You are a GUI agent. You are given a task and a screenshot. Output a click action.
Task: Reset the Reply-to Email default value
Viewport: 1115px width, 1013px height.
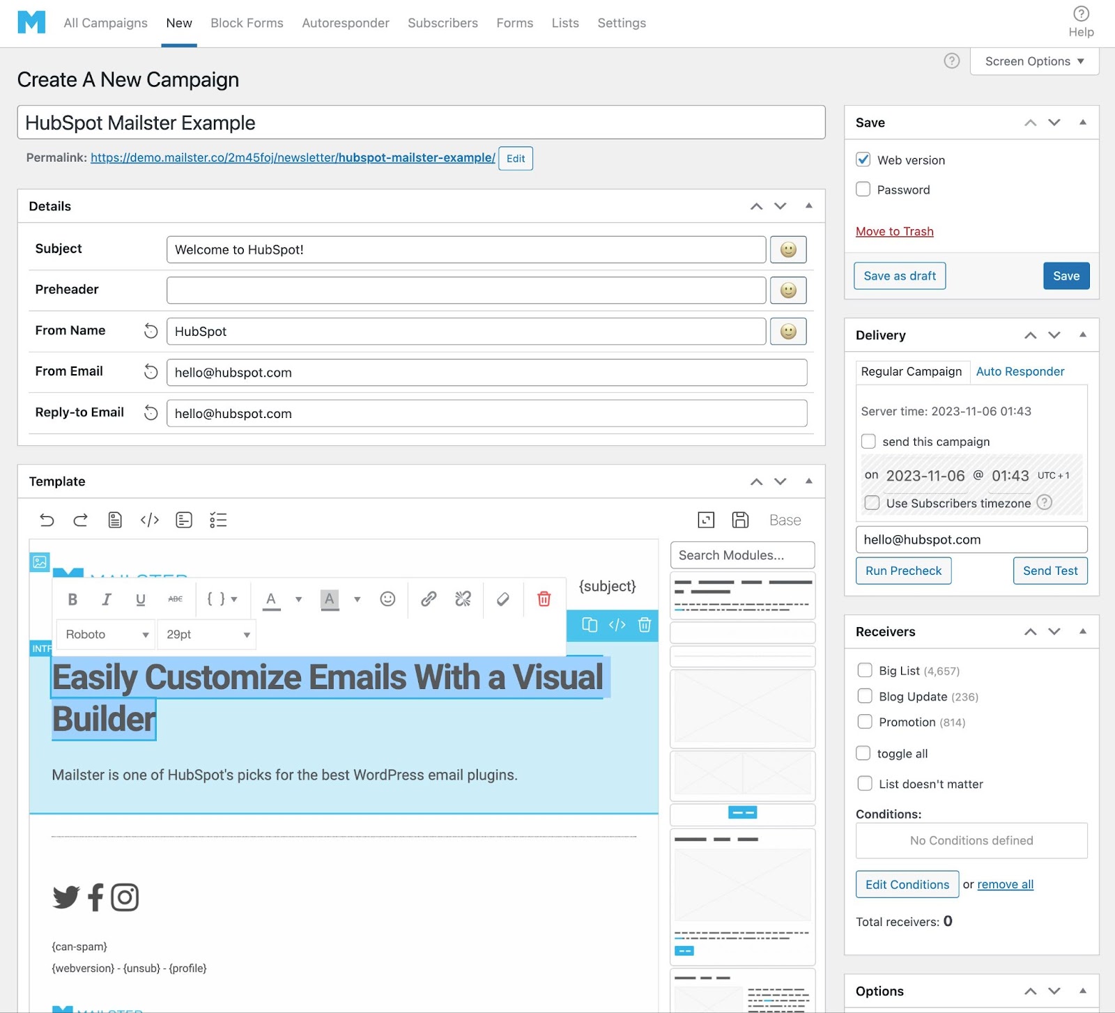pyautogui.click(x=151, y=413)
